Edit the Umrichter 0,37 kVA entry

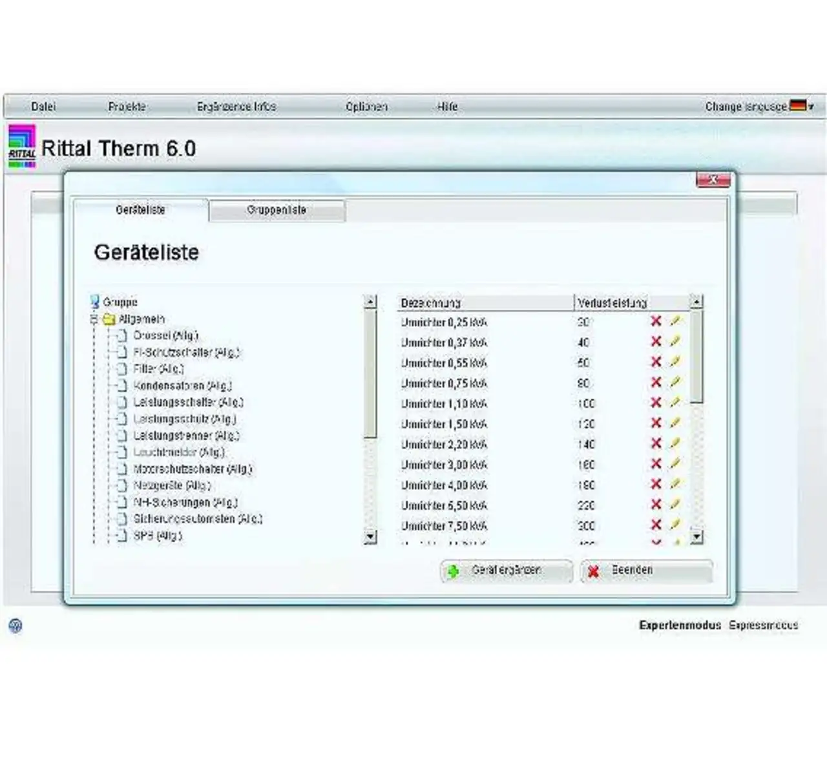[x=675, y=341]
